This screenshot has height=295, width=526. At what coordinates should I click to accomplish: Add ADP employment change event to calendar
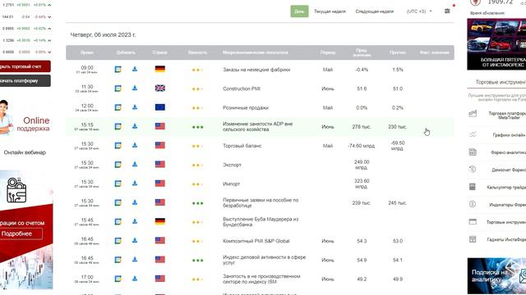118,126
